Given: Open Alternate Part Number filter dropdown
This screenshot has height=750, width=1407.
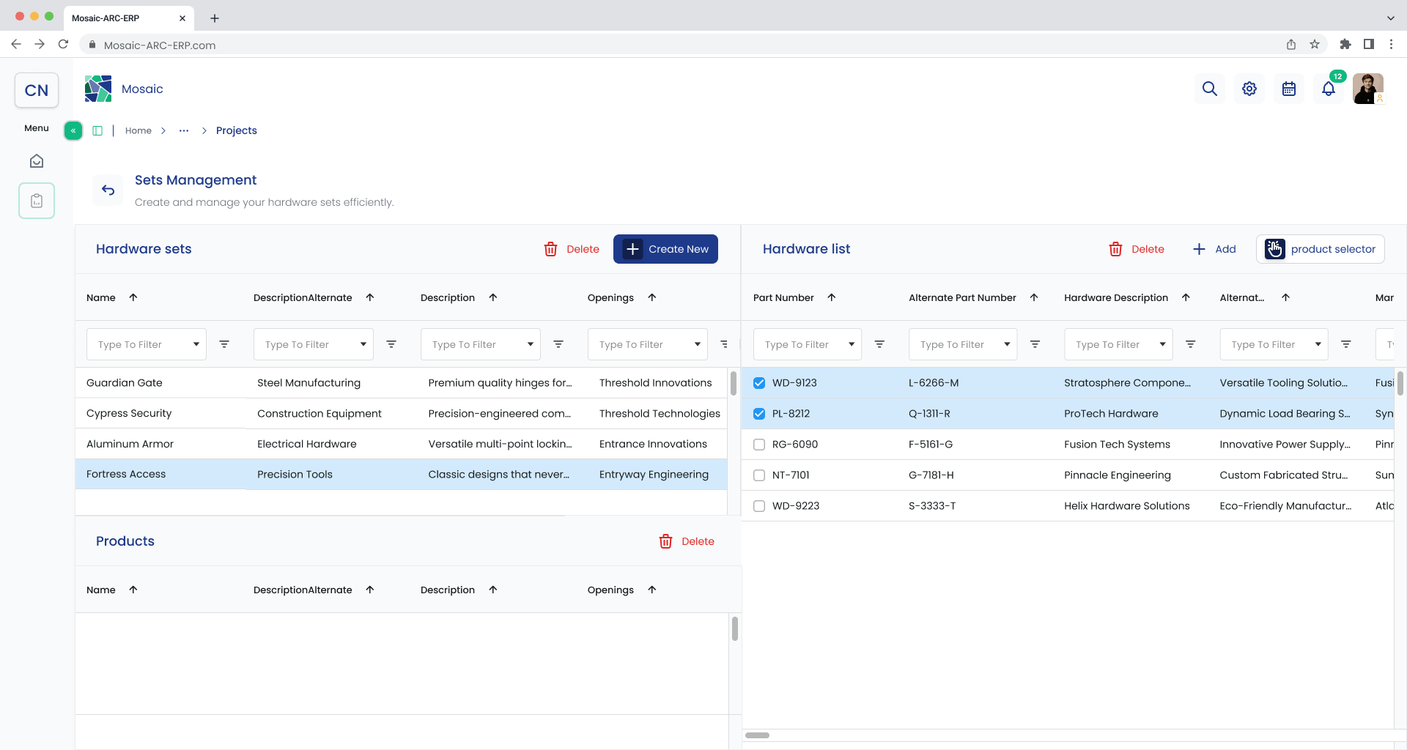Looking at the screenshot, I should click(x=963, y=344).
